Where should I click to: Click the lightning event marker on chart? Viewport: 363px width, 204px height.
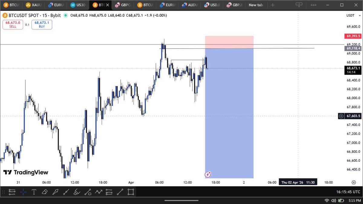coord(208,174)
